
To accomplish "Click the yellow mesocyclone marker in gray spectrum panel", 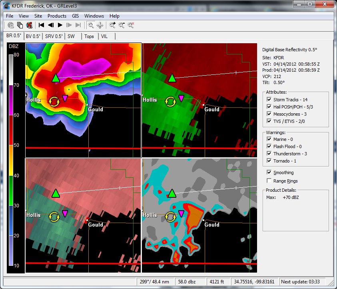I will click(x=170, y=217).
